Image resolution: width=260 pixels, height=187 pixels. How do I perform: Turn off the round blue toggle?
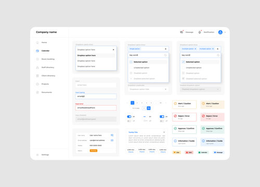point(129,117)
